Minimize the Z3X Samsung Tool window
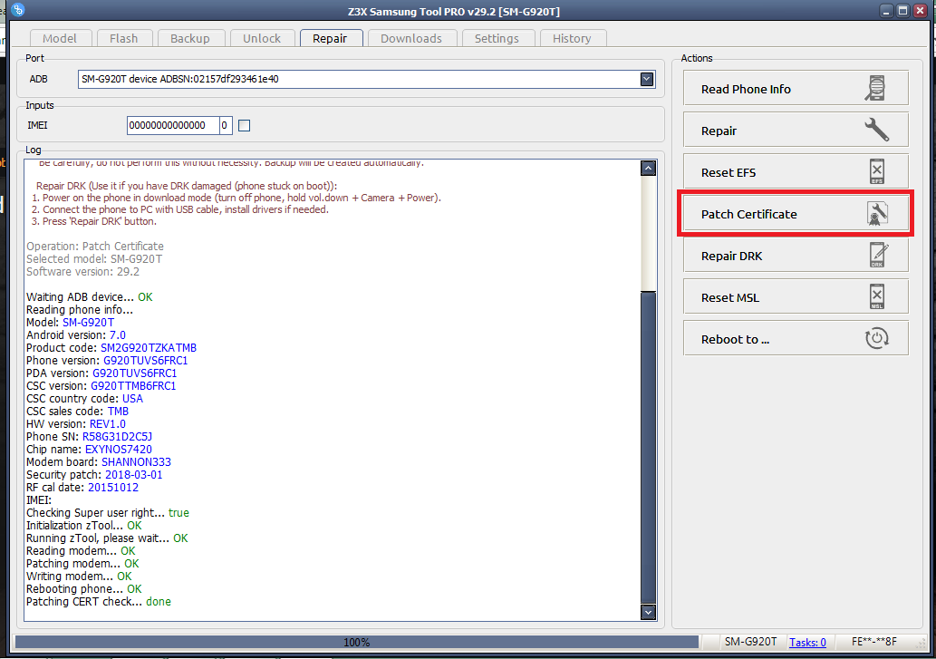Viewport: 936px width, 659px height. [886, 10]
